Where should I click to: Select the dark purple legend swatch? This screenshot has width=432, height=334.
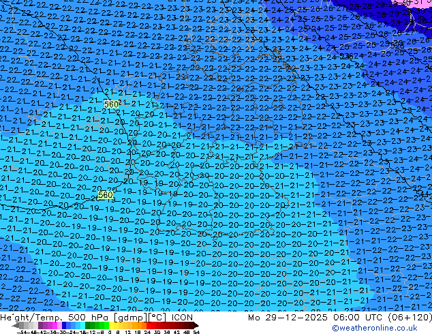[41, 325]
